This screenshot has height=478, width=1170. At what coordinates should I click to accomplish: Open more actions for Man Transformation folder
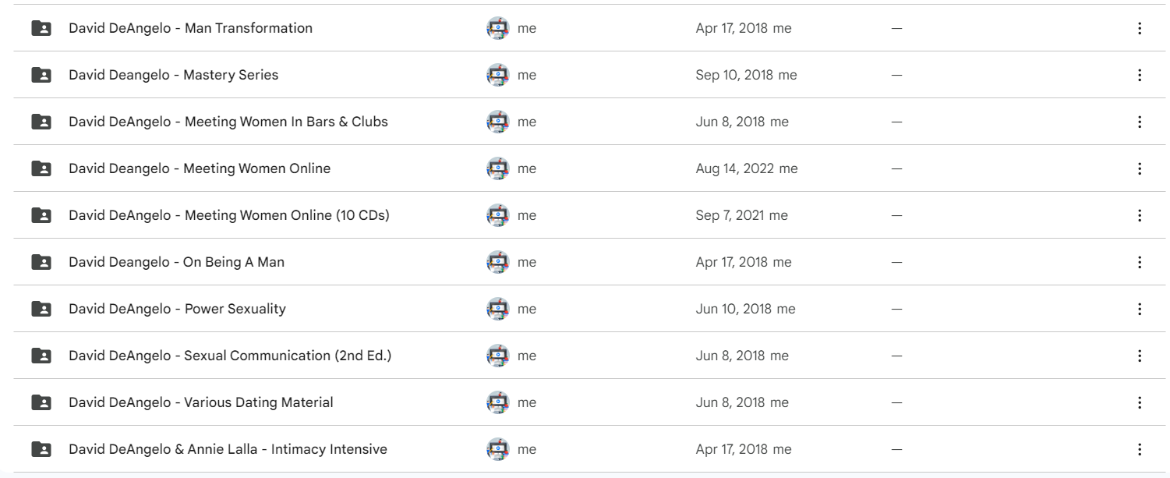pyautogui.click(x=1140, y=28)
